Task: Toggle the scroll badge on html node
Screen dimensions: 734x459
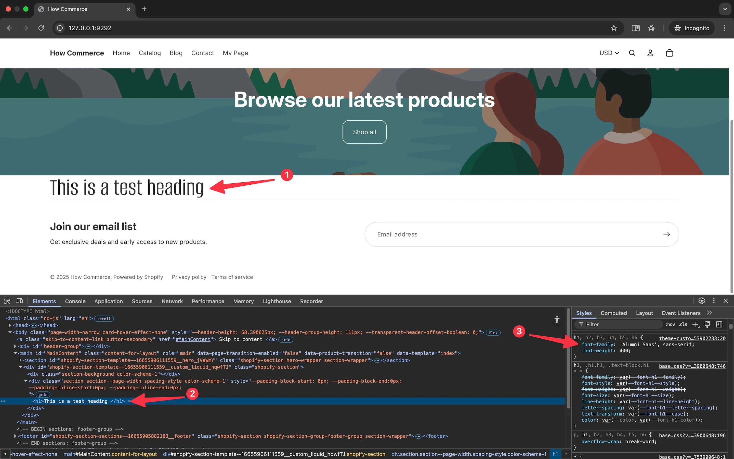Action: [104, 318]
